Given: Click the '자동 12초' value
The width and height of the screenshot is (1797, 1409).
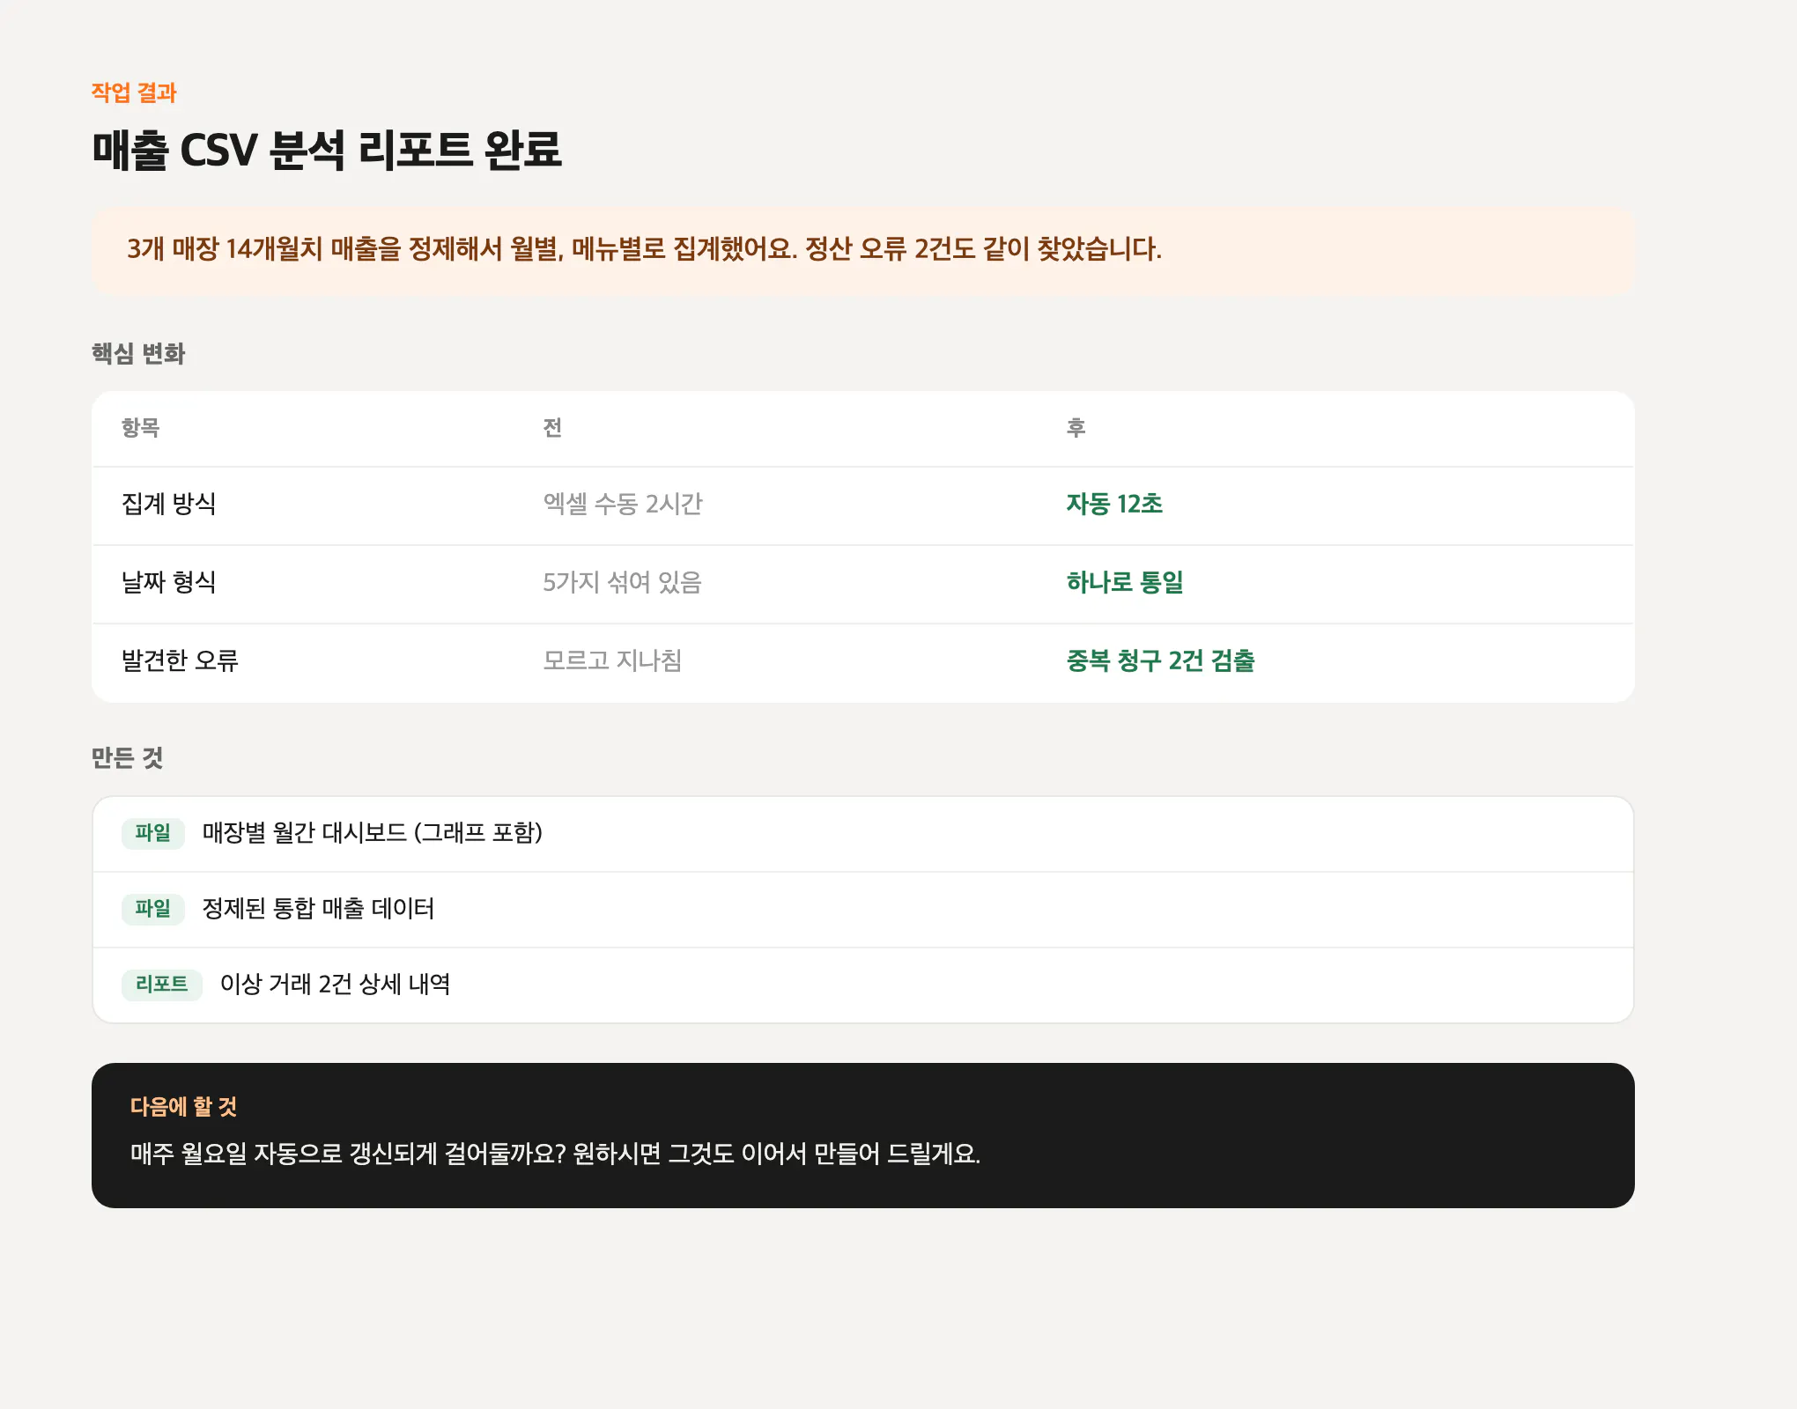Looking at the screenshot, I should pyautogui.click(x=1114, y=504).
